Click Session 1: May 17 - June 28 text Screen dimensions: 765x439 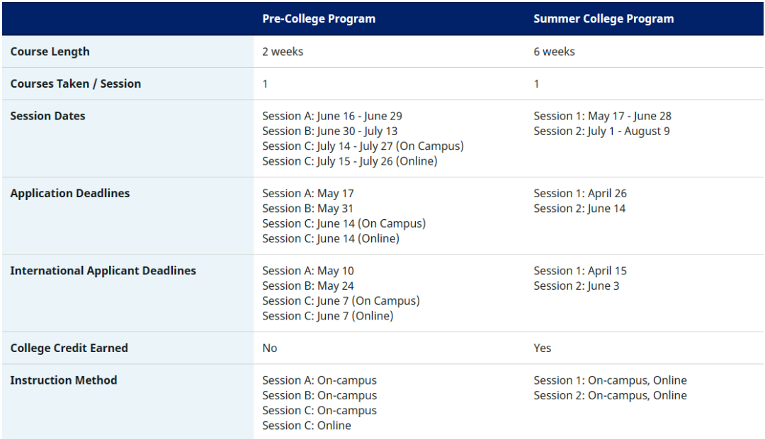(602, 116)
